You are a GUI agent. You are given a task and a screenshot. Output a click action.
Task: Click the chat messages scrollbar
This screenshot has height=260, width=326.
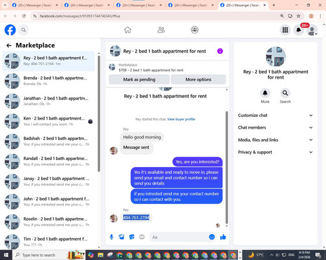click(227, 168)
